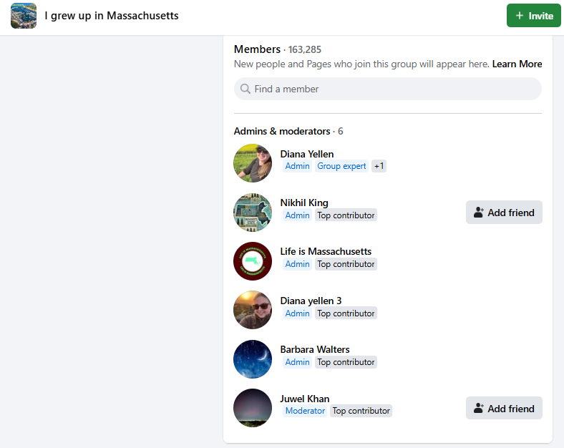564x448 pixels.
Task: Click the Group expert badge
Action: (341, 166)
